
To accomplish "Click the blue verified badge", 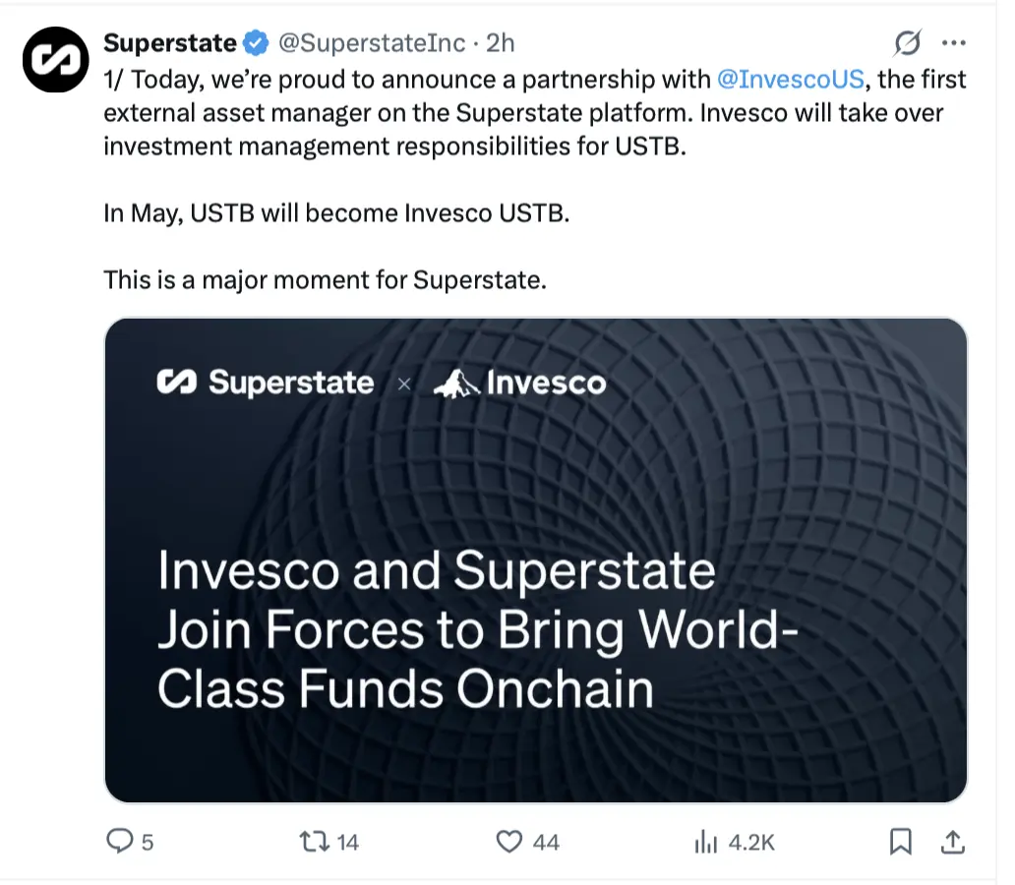I will (x=256, y=43).
